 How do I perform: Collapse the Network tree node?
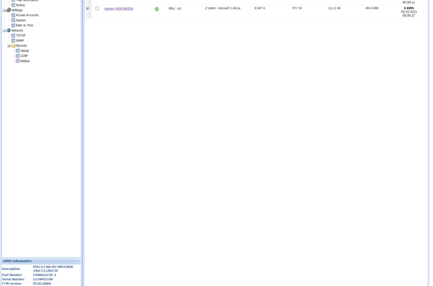pos(4,30)
